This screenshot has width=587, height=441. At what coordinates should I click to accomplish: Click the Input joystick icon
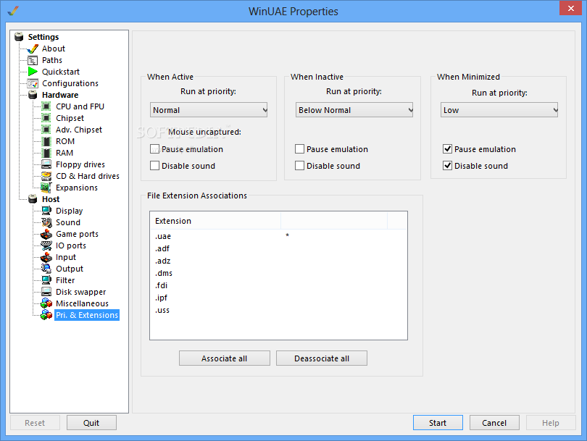pos(46,257)
